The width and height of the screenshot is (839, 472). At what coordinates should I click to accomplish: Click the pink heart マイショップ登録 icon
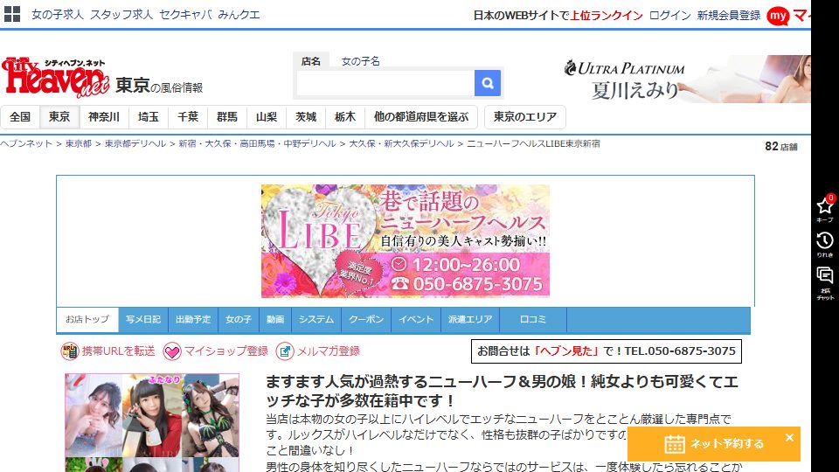[x=172, y=351]
